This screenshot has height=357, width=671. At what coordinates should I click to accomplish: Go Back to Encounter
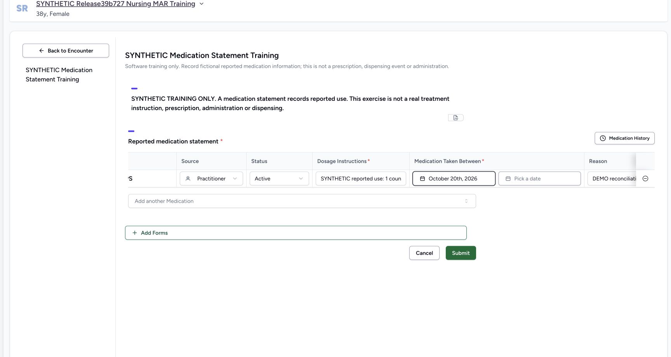pyautogui.click(x=66, y=51)
